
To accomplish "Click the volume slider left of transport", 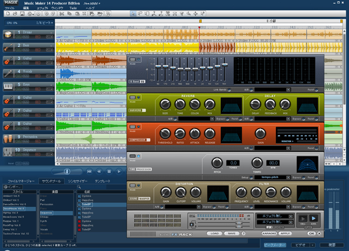I will 67,172.
